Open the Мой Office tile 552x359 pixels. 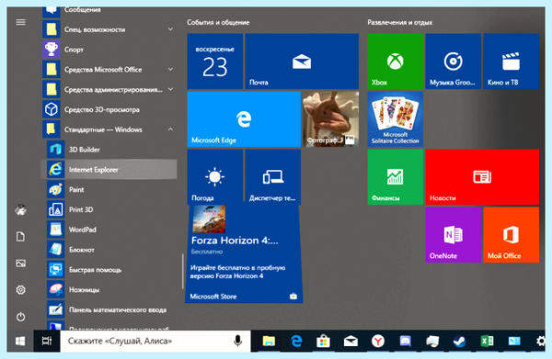(511, 235)
